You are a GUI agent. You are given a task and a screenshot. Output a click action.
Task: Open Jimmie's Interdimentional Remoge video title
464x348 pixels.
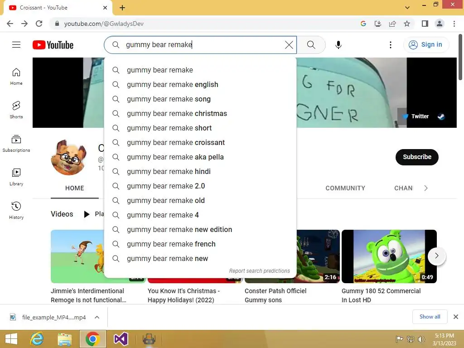88,295
